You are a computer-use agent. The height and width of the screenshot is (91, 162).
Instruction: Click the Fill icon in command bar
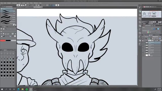click(x=38, y=5)
